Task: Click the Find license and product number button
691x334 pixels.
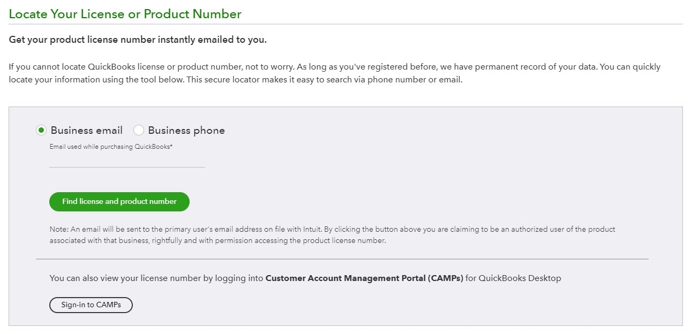Action: pos(119,202)
